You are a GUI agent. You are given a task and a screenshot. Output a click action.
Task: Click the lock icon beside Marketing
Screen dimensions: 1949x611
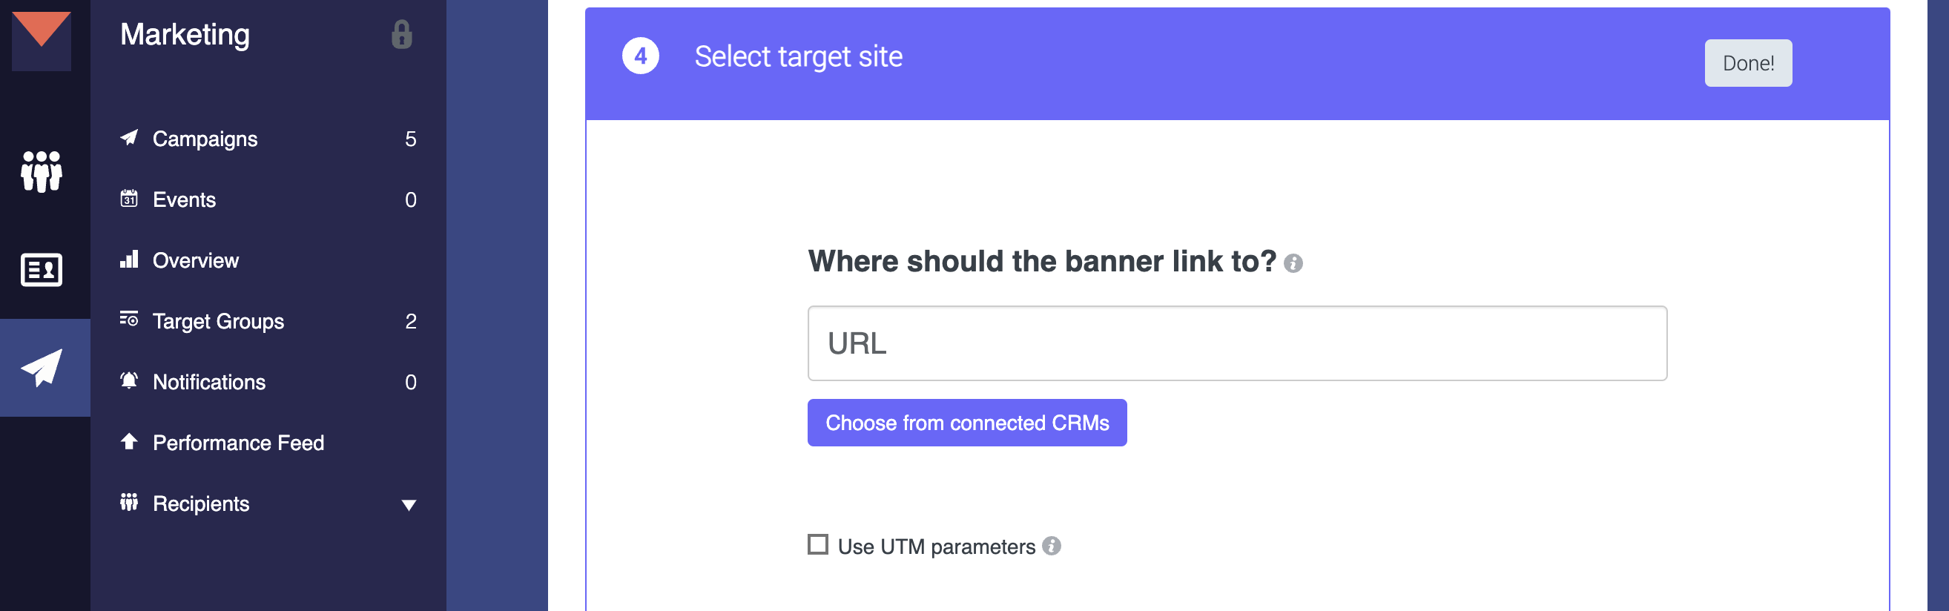point(402,35)
